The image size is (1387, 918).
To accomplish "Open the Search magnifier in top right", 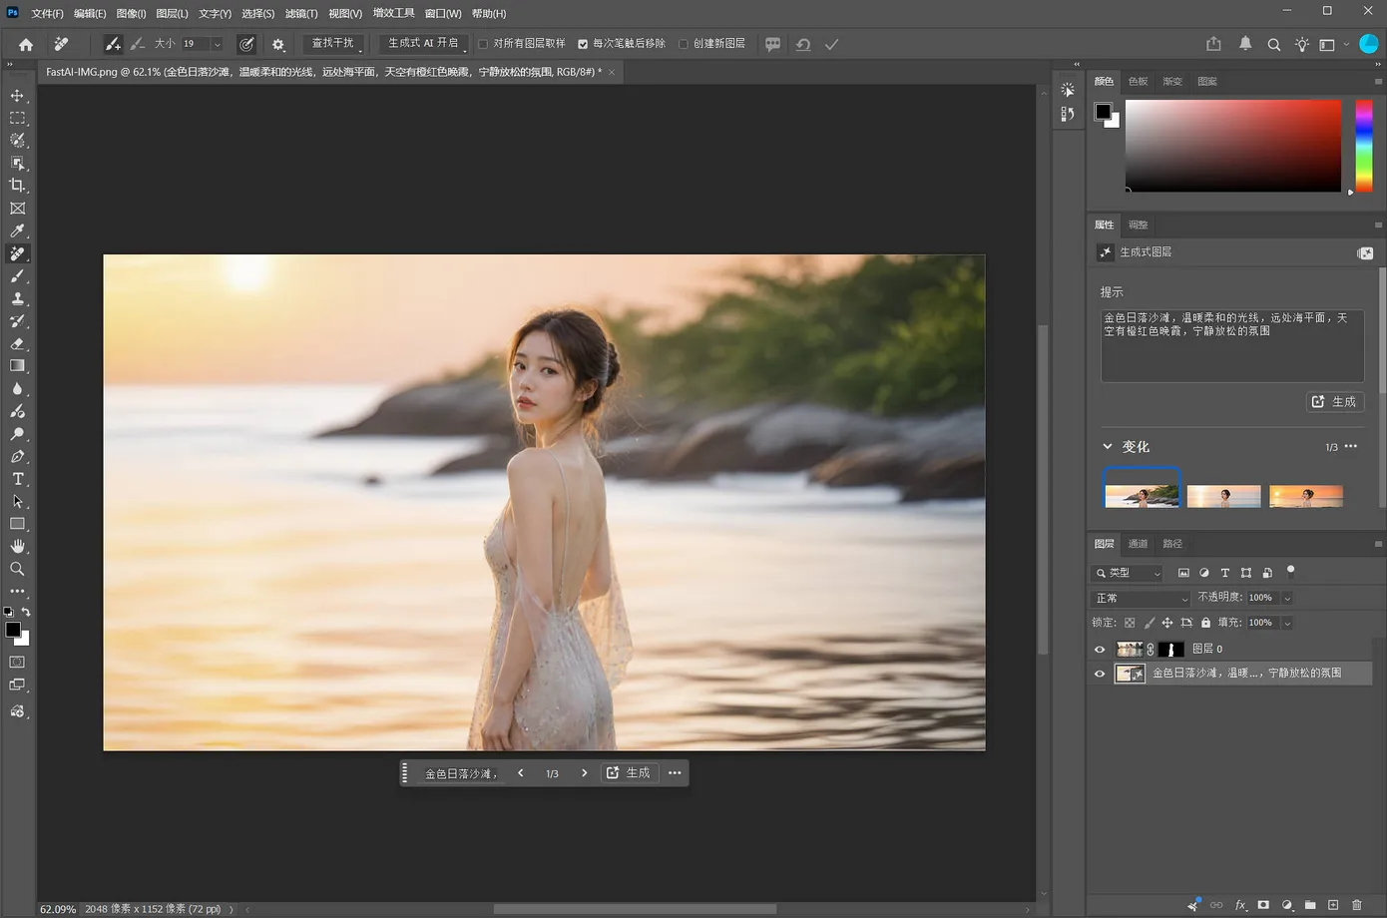I will pyautogui.click(x=1274, y=44).
